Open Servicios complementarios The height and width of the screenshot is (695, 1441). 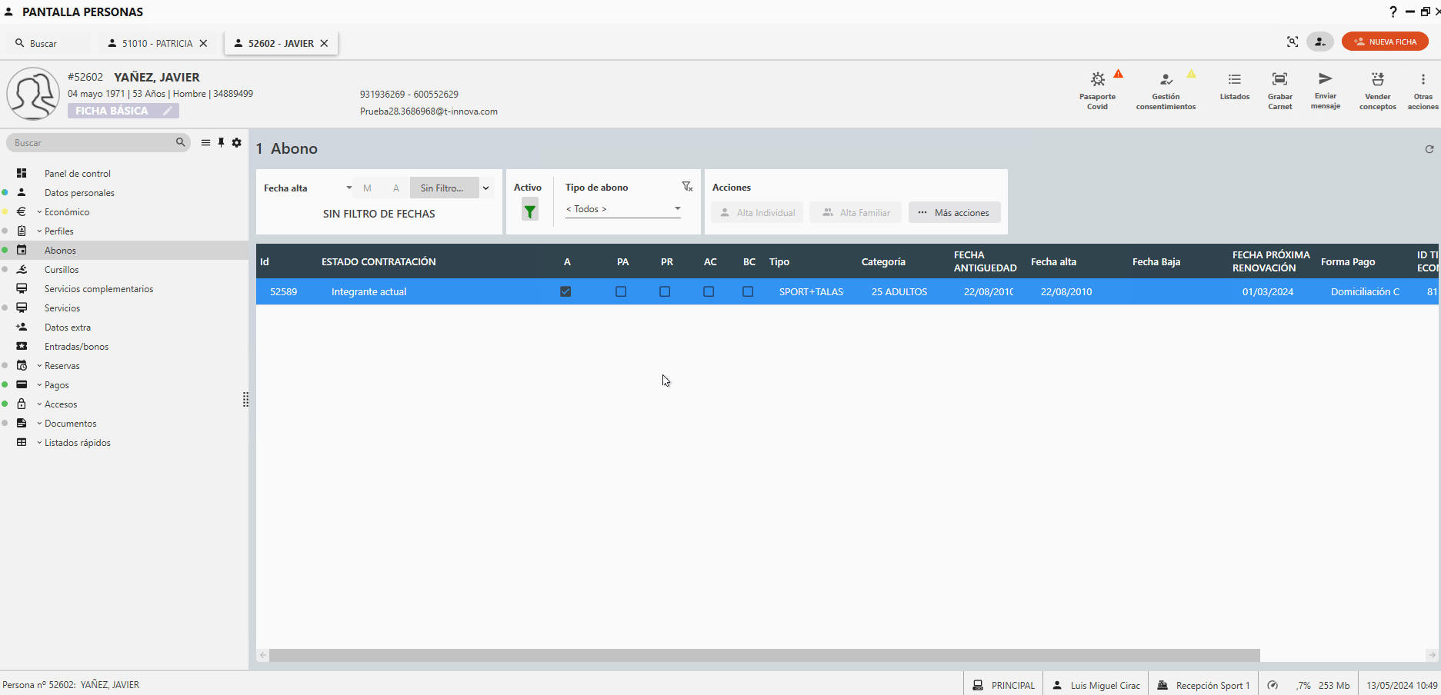98,289
